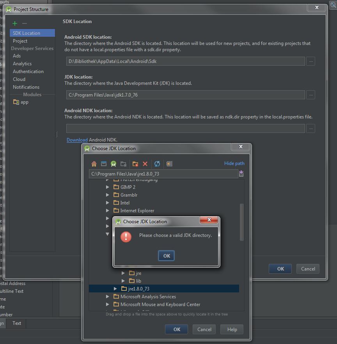
Task: Open recent path history beside the path field
Action: click(x=241, y=174)
